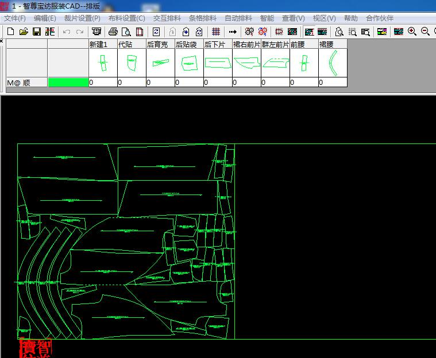Open a file with the folder icon

[x=24, y=32]
